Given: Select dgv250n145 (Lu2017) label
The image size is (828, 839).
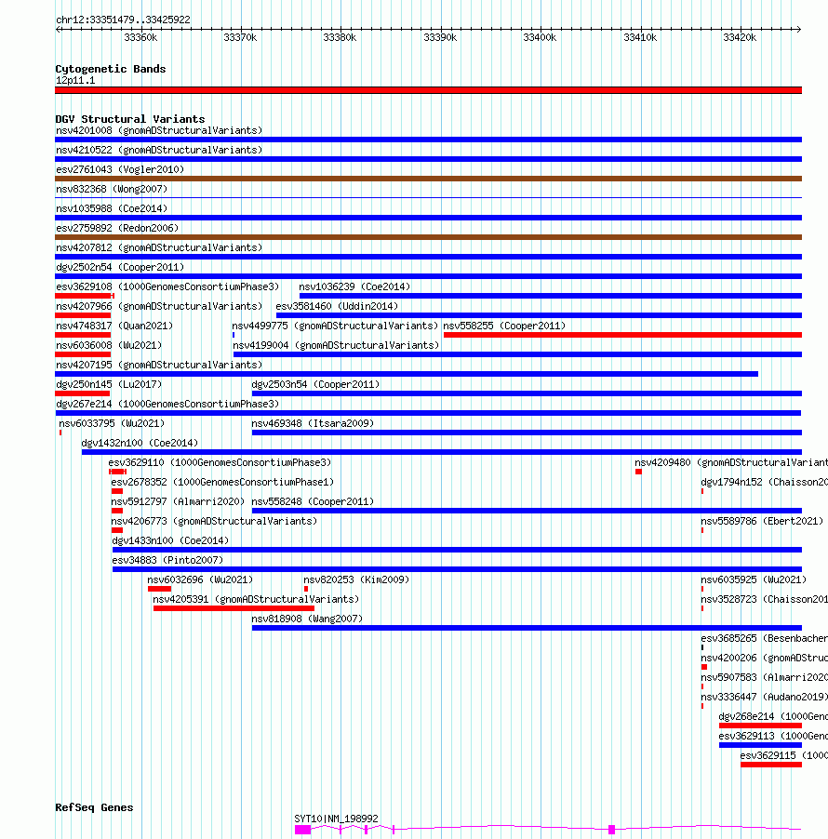Looking at the screenshot, I should 109,385.
